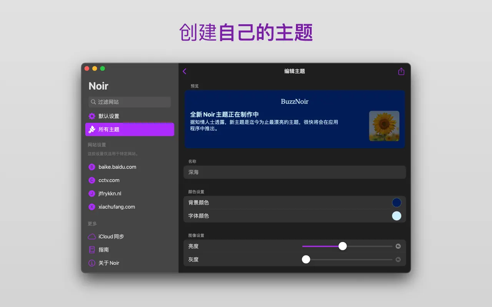This screenshot has height=307, width=492.
Task: Click the info icon for 关于 Noir
Action: 92,263
